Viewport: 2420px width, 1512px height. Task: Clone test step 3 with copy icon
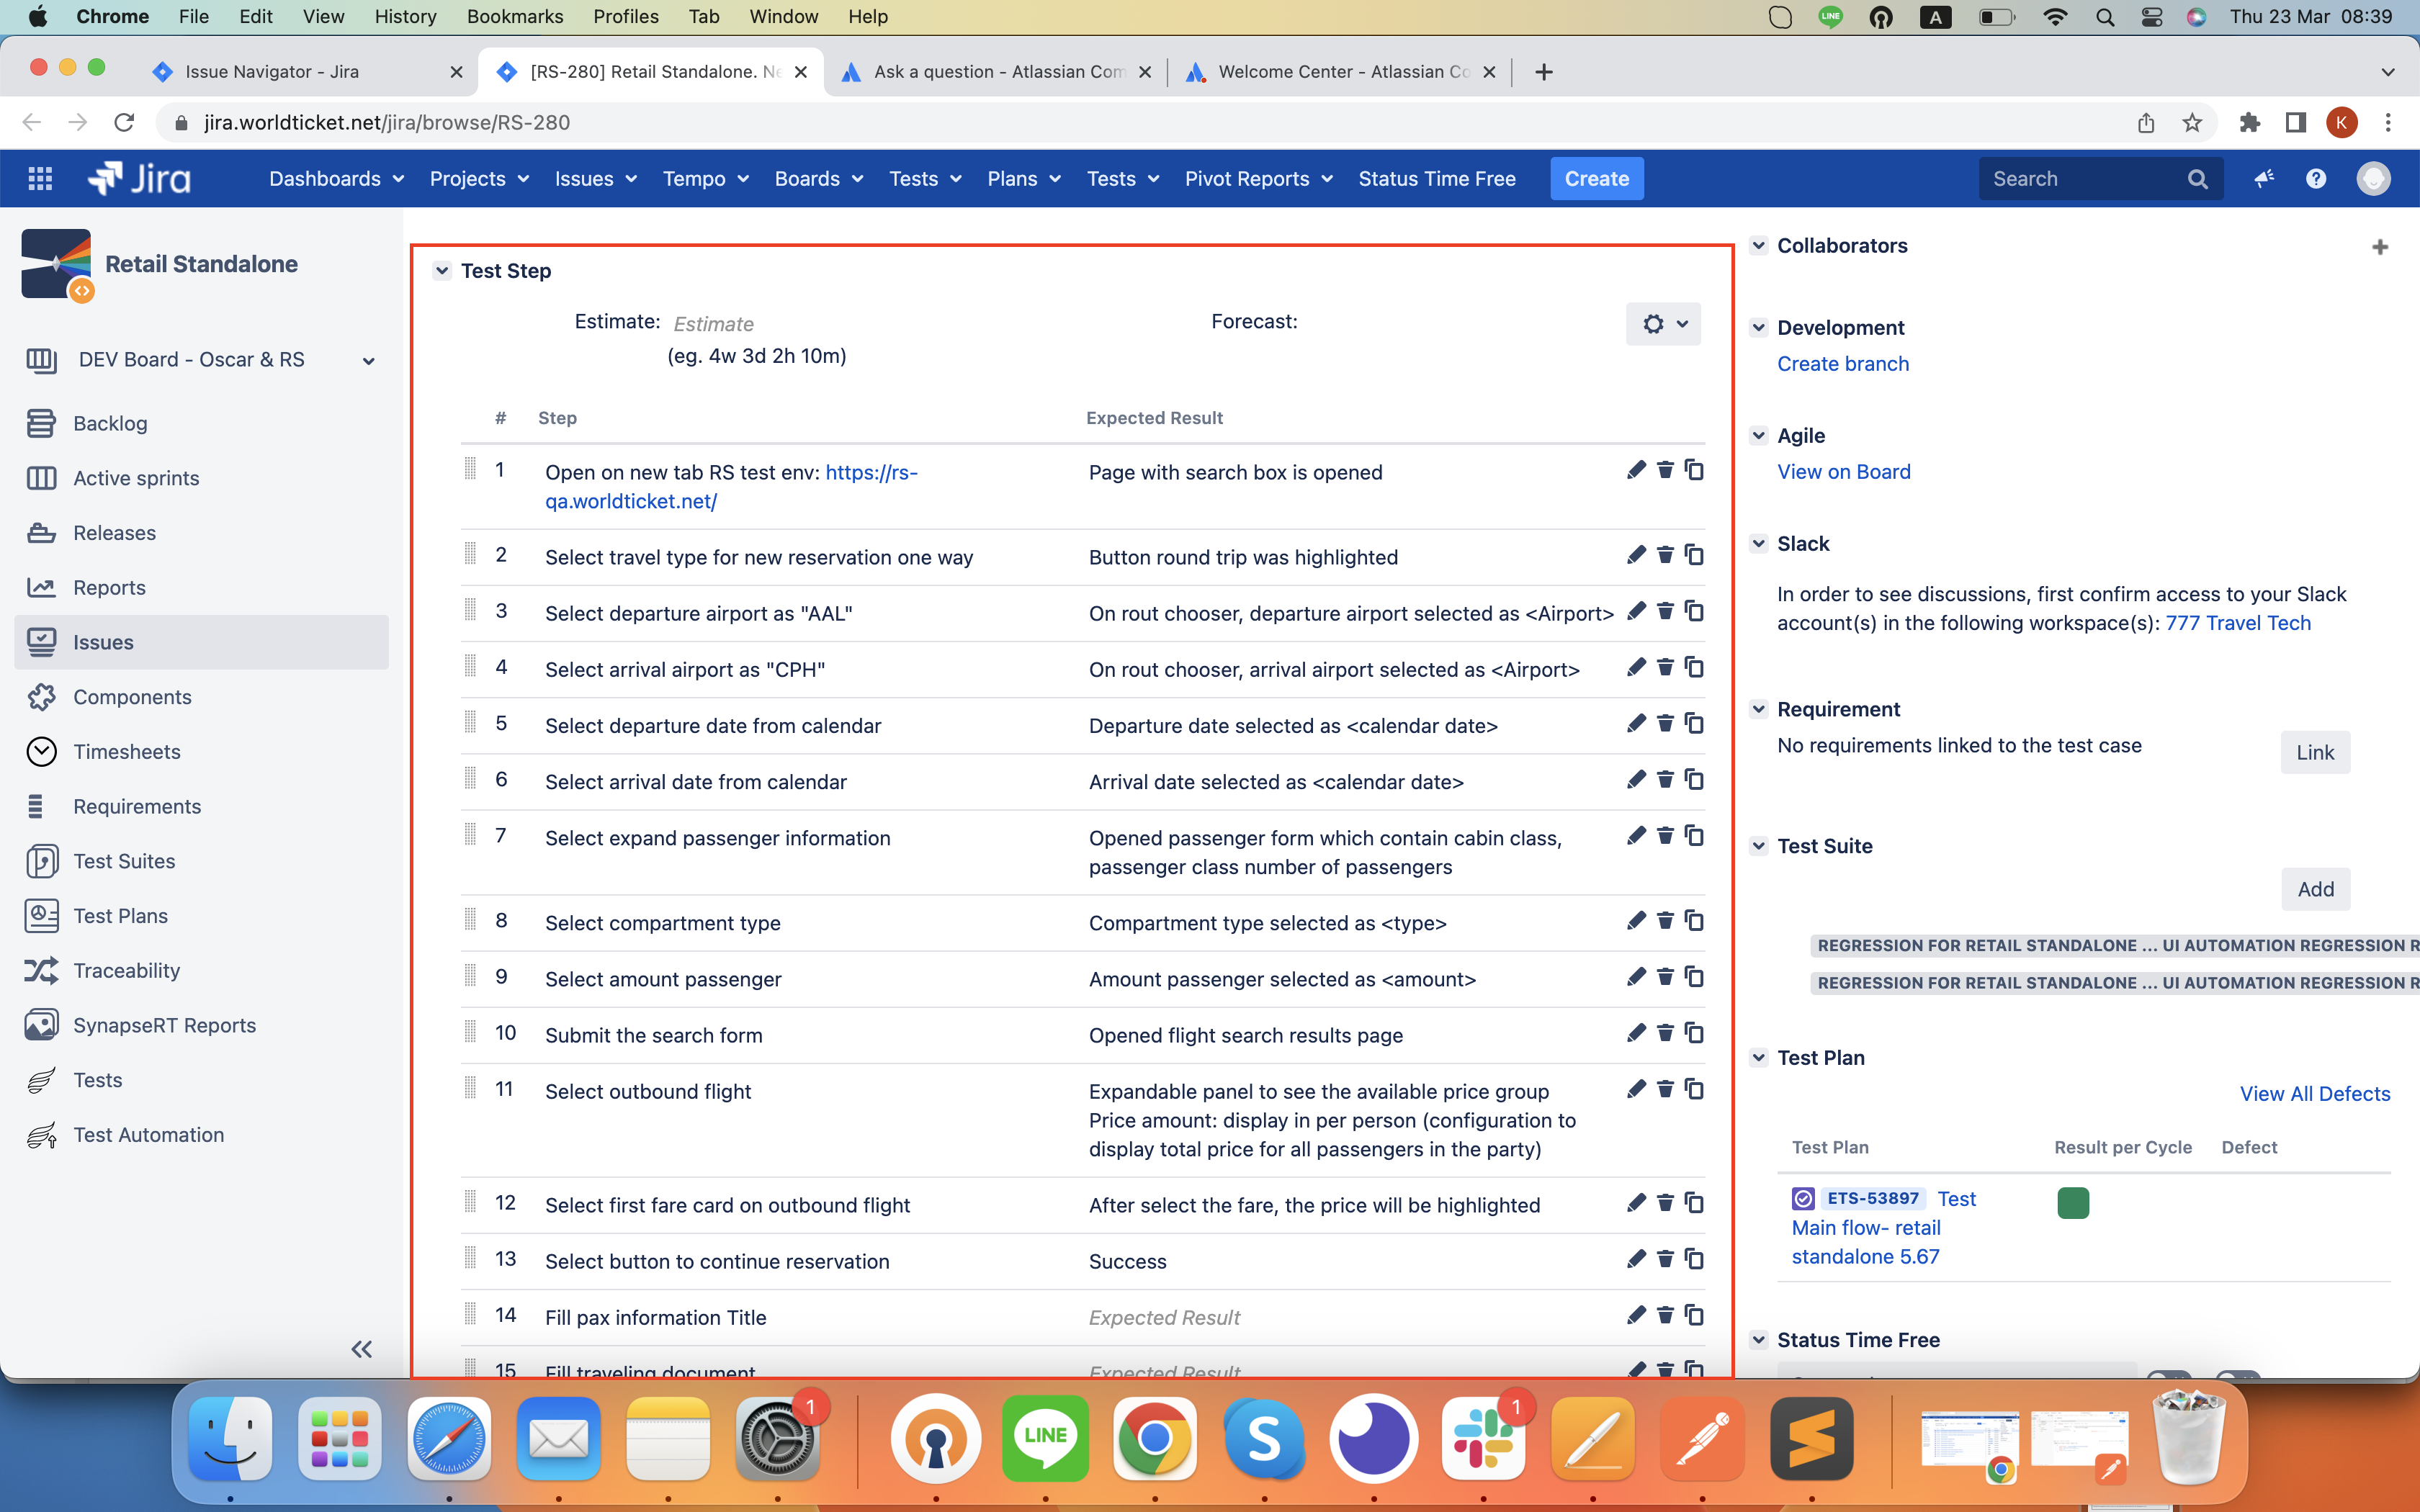1694,611
